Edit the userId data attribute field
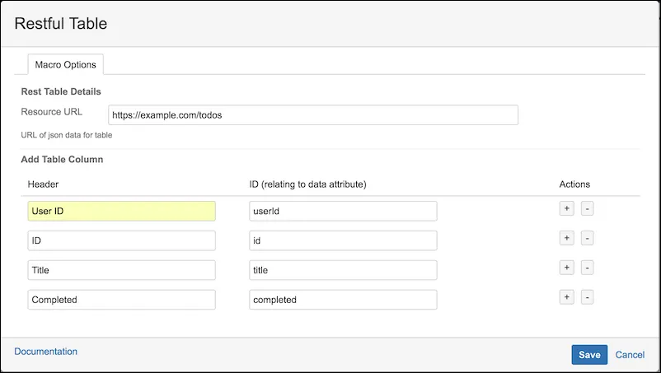 point(343,211)
